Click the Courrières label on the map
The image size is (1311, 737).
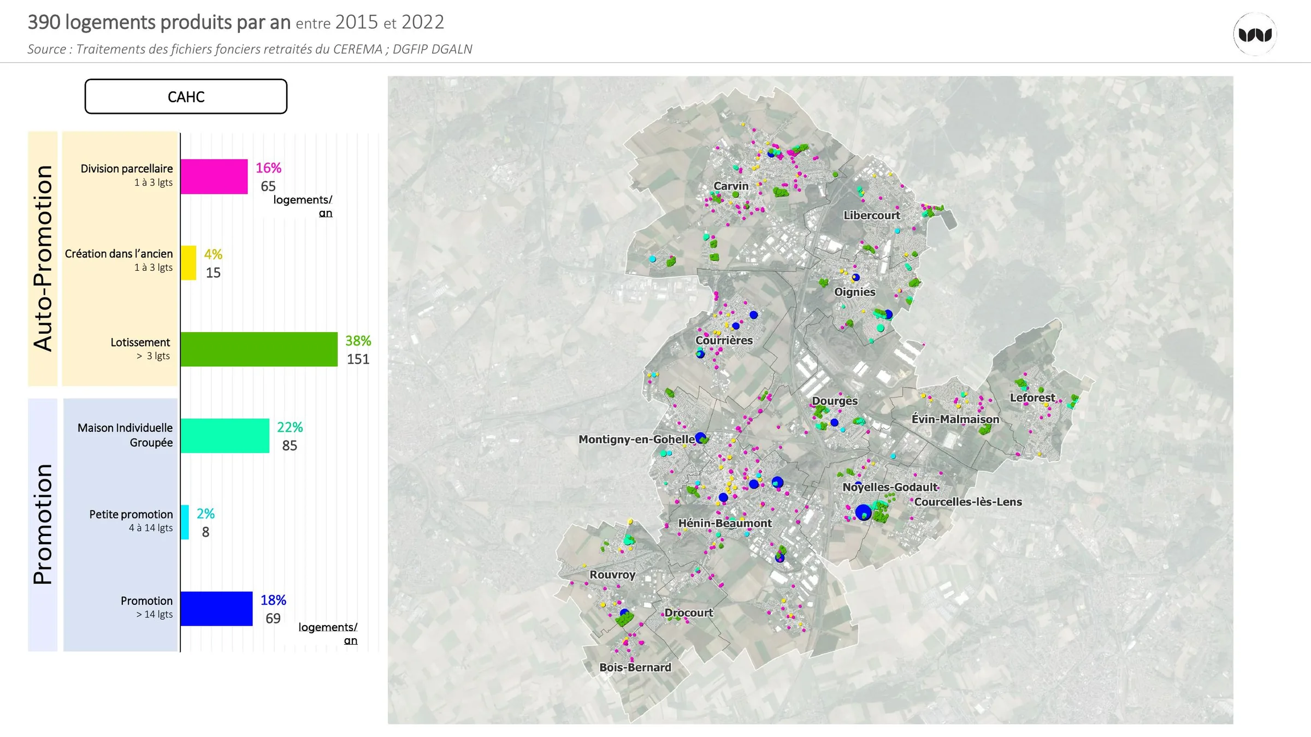point(724,340)
